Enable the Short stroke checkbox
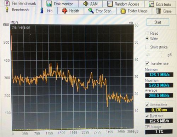Viewport: 177px width, 137px height. point(147,47)
